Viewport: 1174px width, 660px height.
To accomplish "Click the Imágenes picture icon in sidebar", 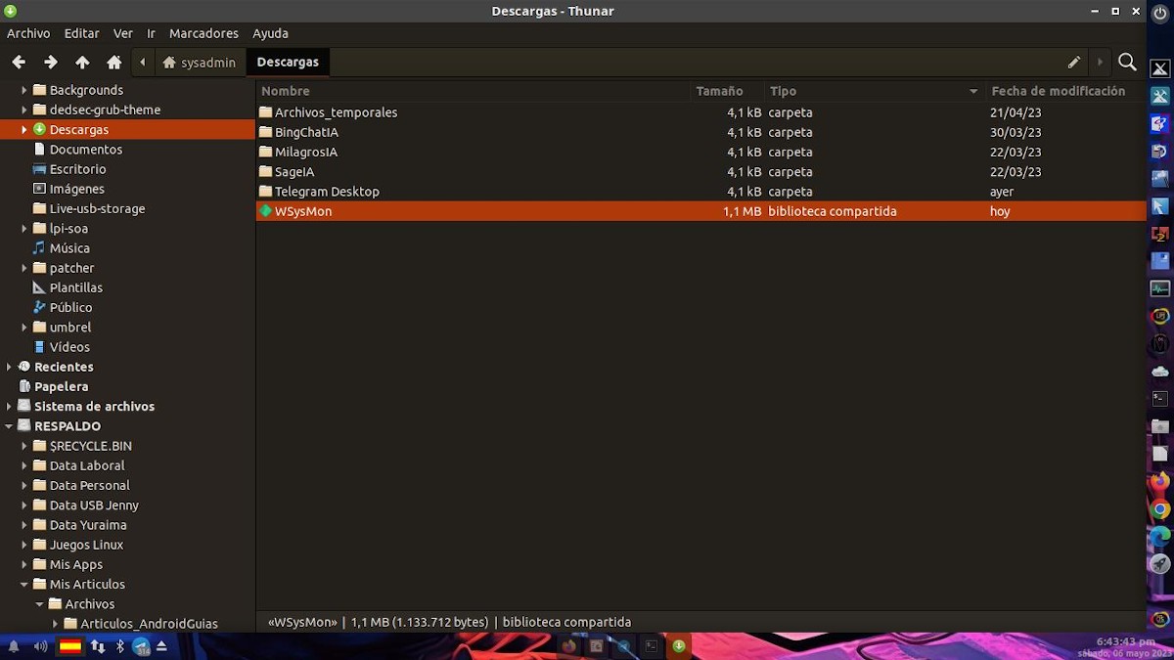I will [x=39, y=189].
